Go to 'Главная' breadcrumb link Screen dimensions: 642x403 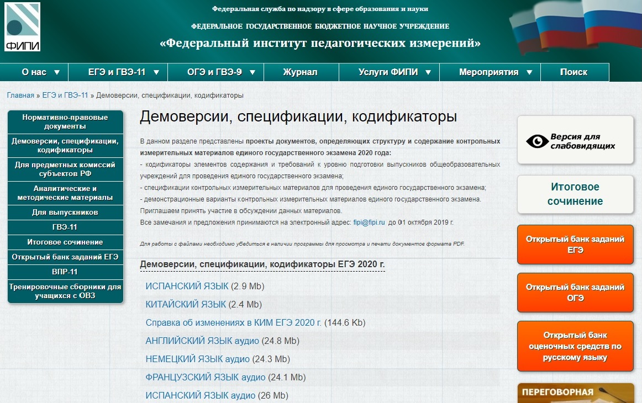[x=20, y=96]
